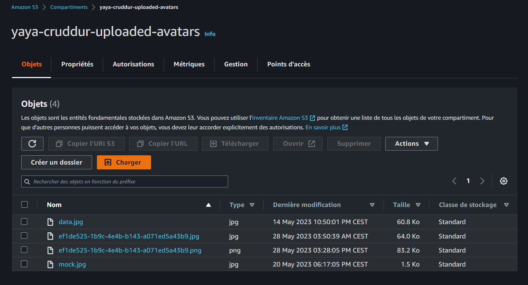Open mock.jpg object link

point(72,264)
